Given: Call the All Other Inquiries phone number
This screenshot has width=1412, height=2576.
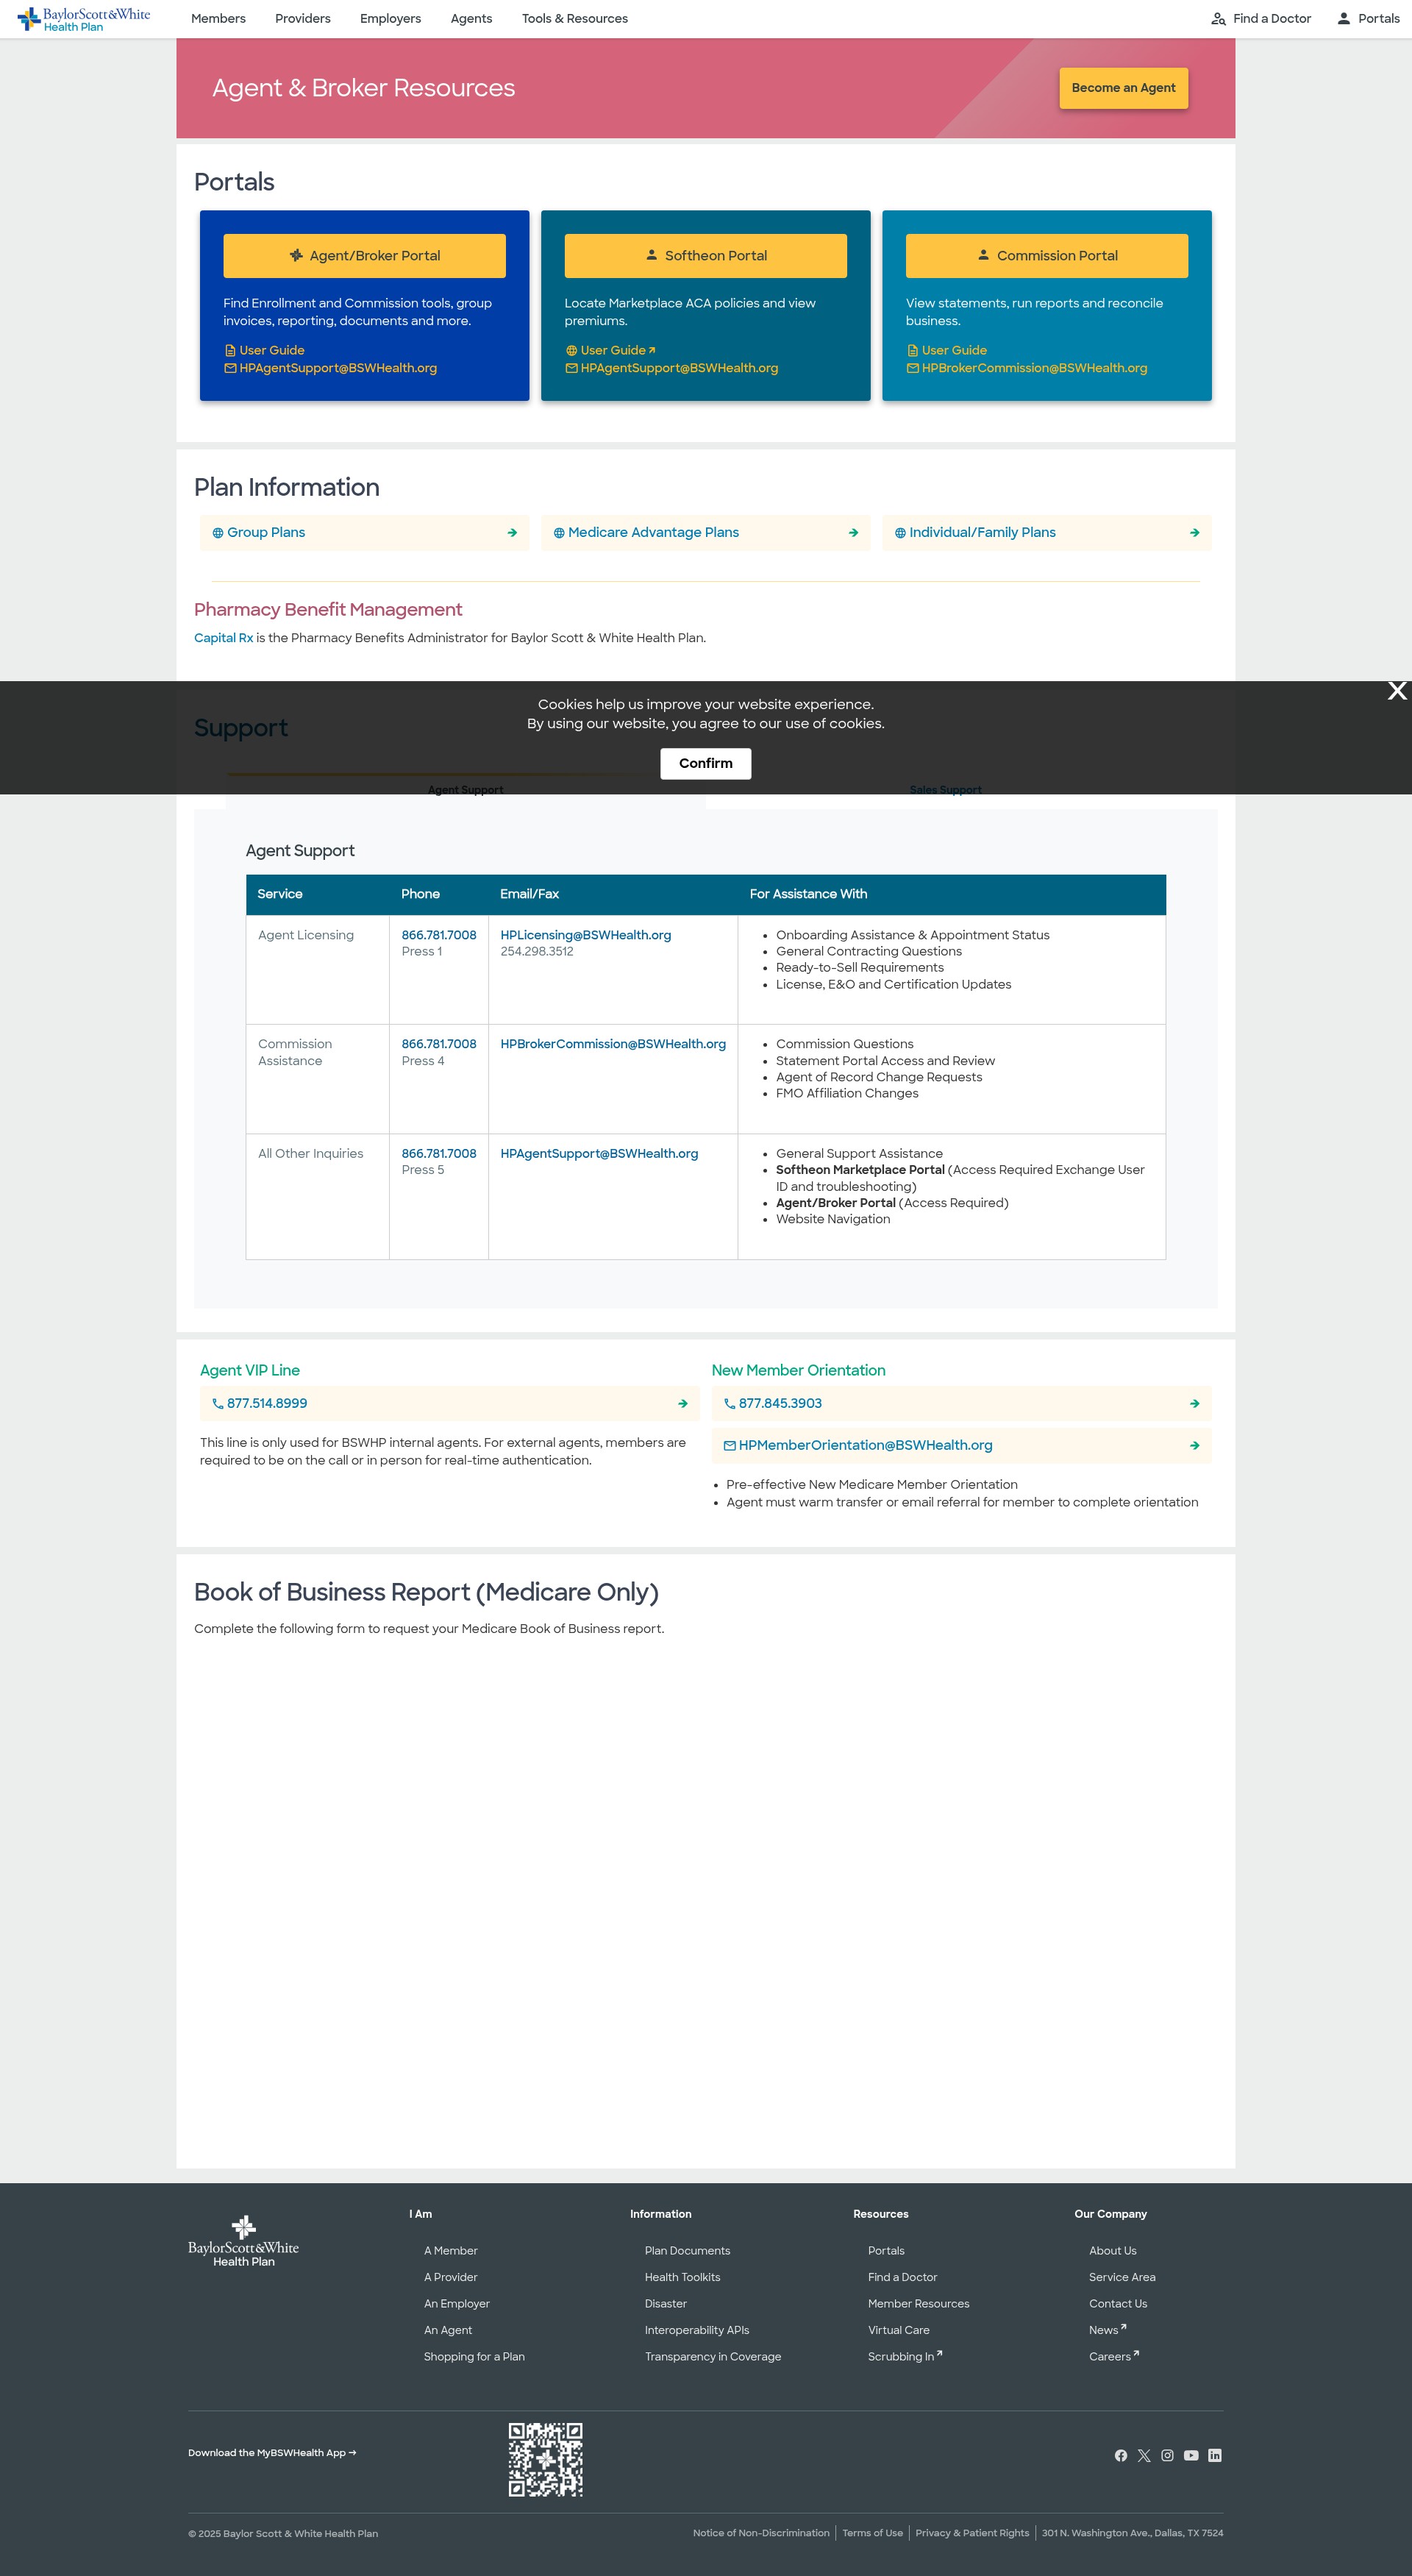Looking at the screenshot, I should tap(439, 1153).
